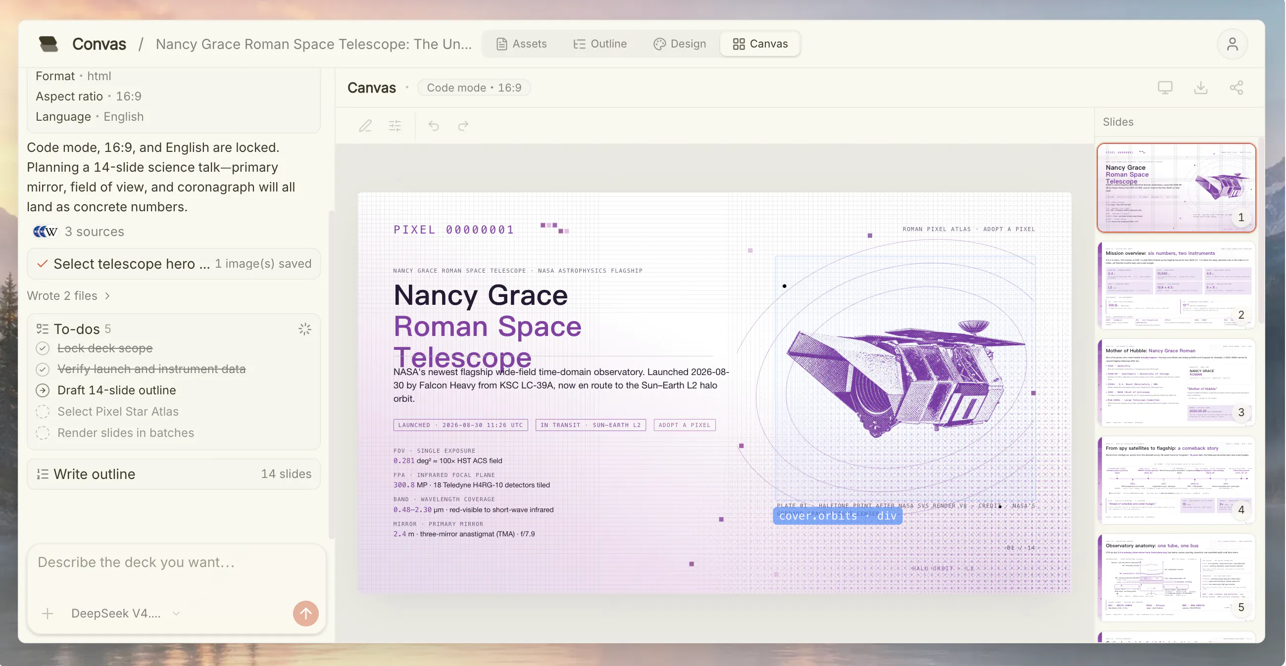Share the deck with the share icon

(x=1236, y=88)
